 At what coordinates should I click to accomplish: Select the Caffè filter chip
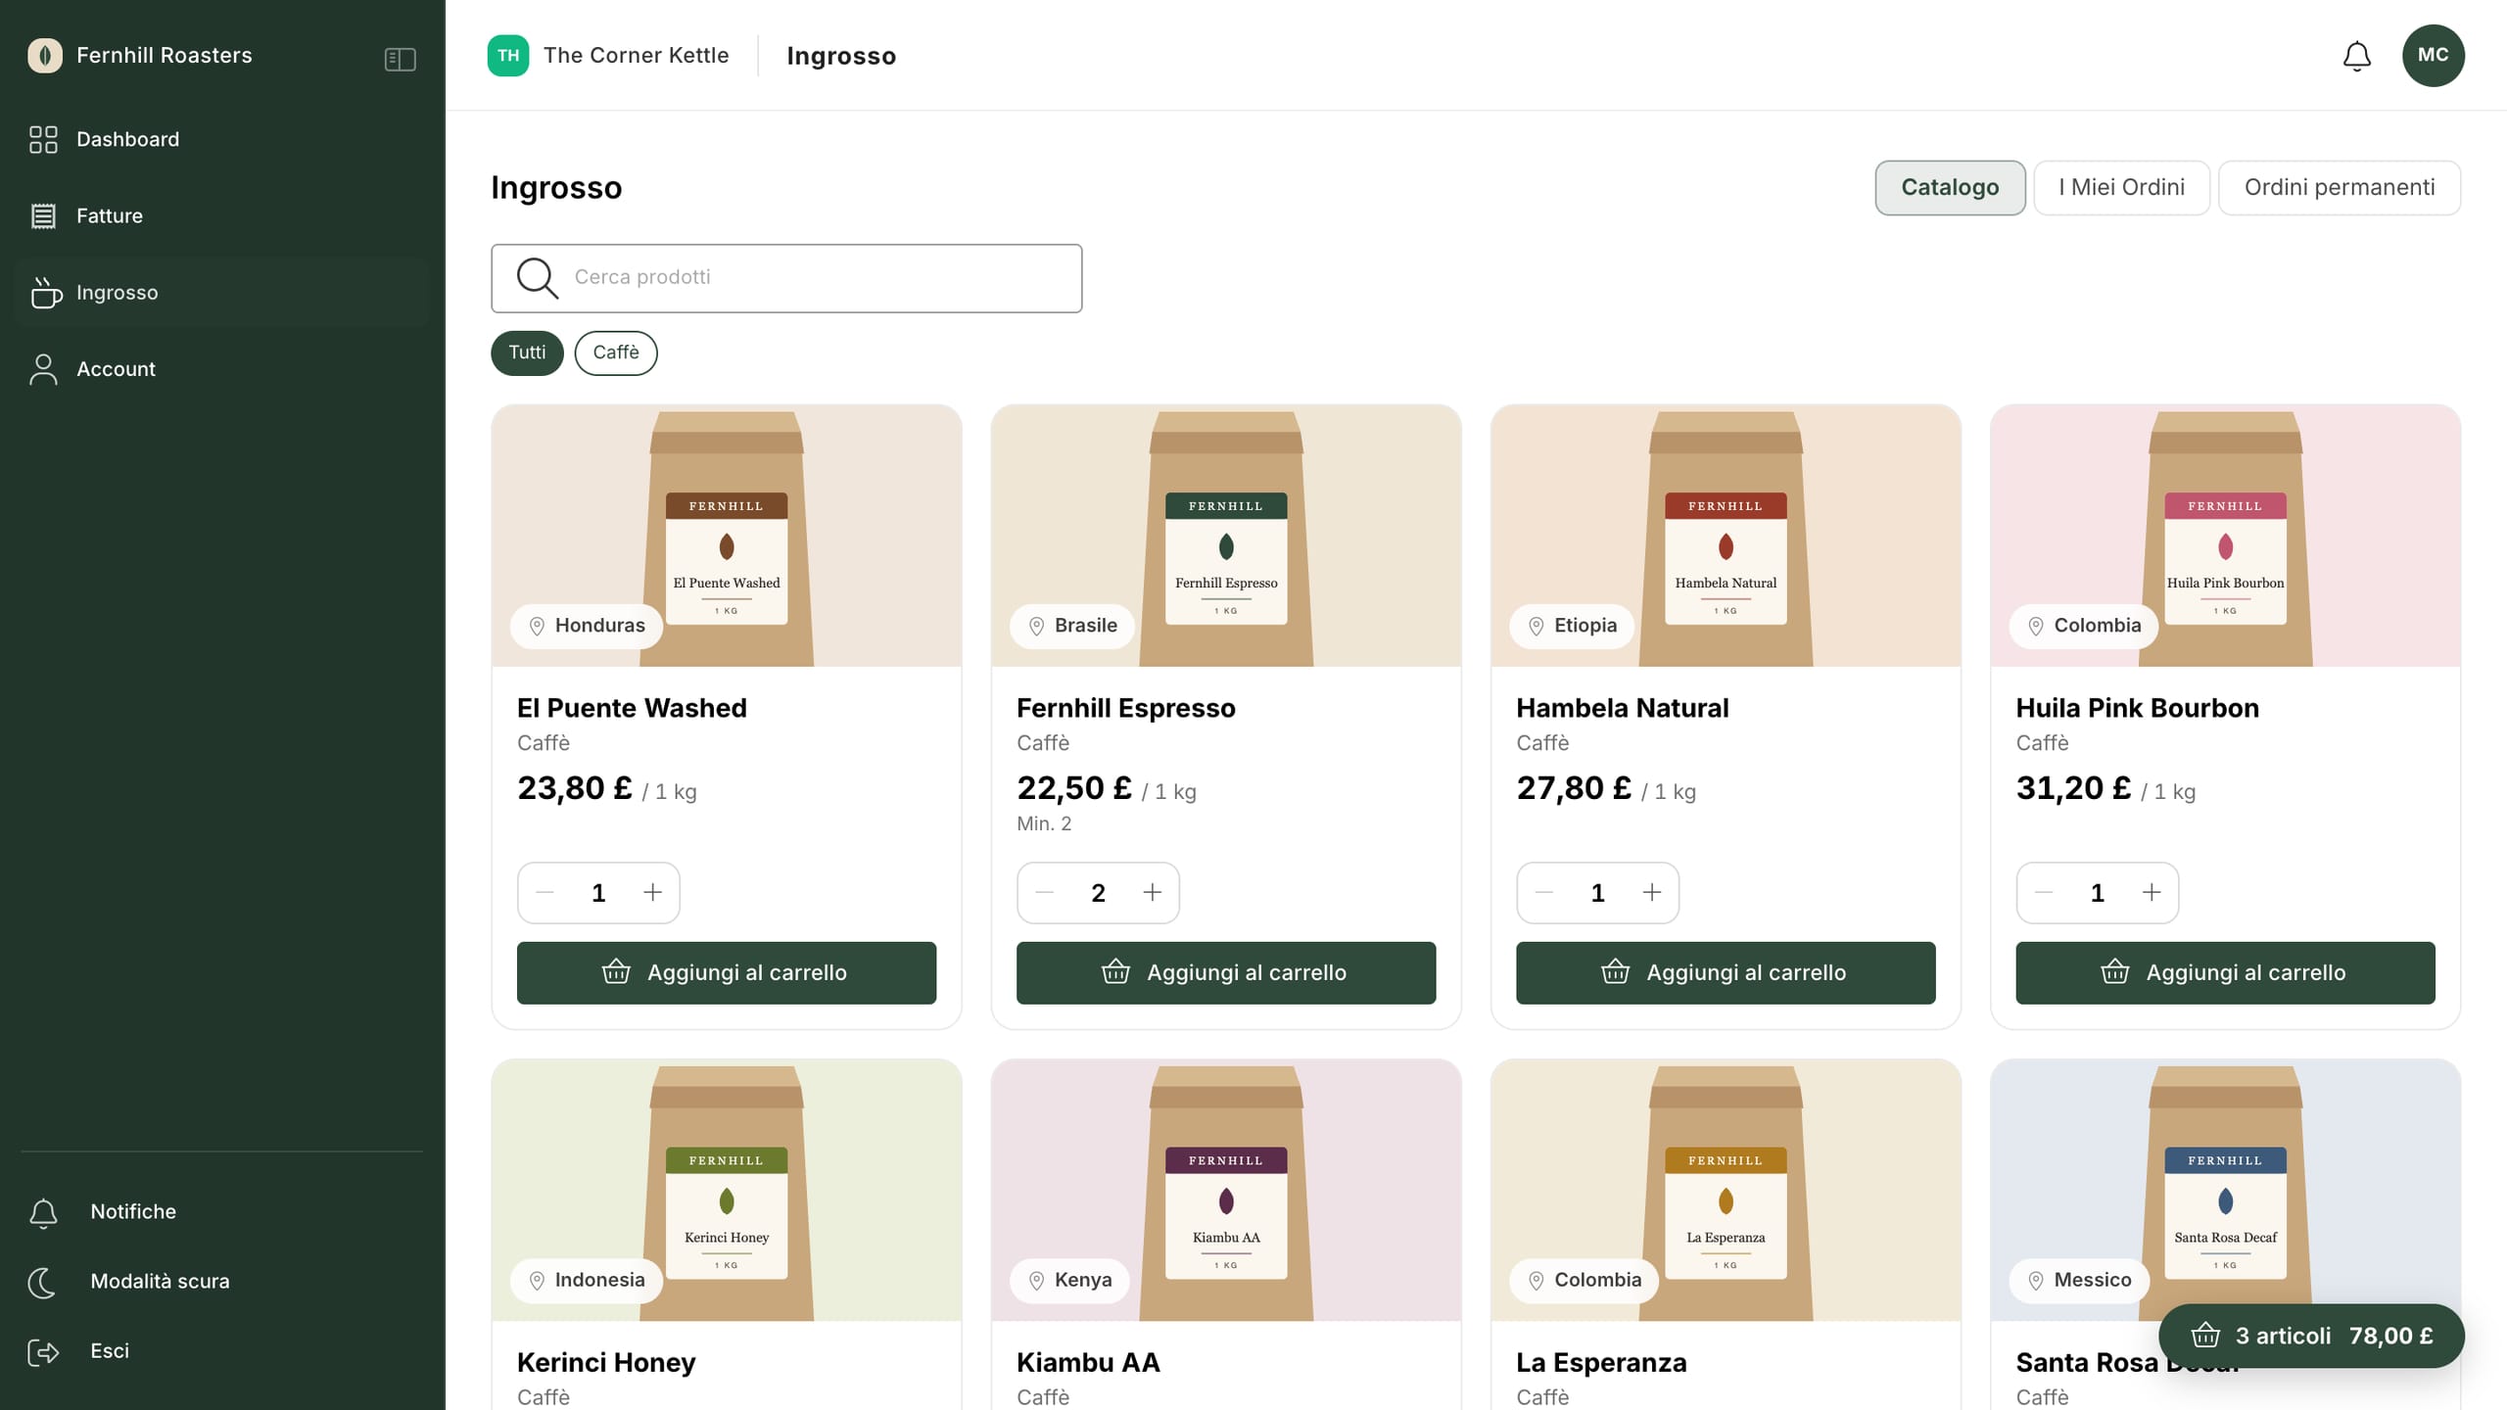click(616, 352)
